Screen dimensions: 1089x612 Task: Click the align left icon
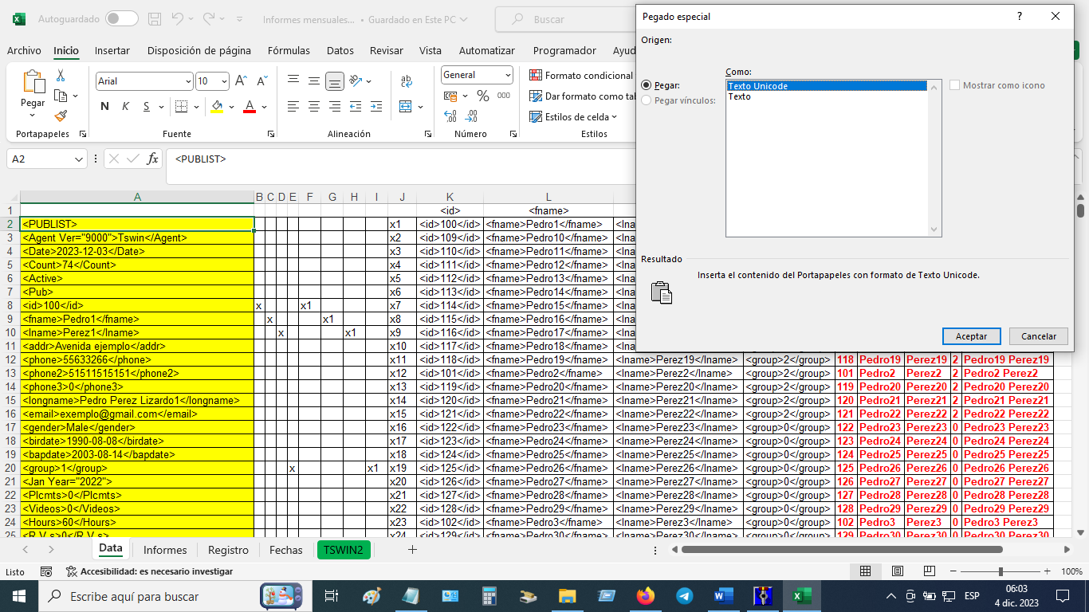point(293,106)
